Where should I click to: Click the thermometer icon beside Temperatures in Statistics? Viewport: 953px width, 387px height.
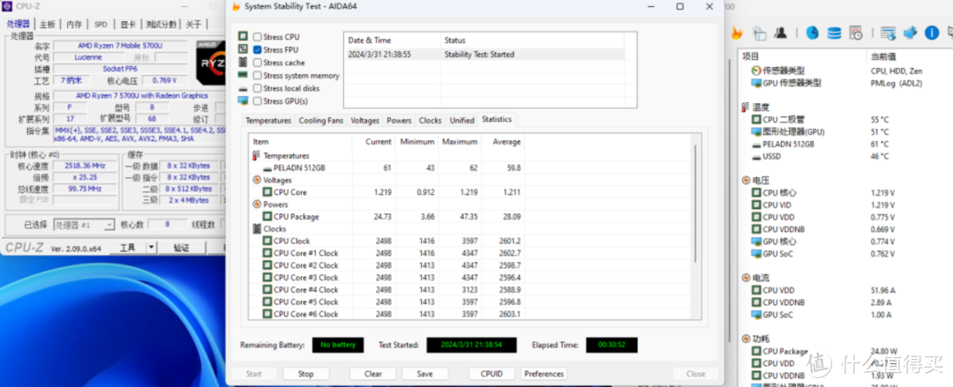(x=257, y=155)
